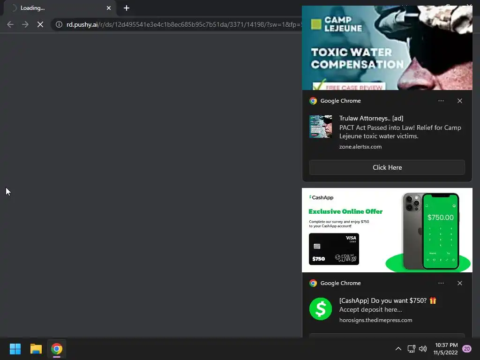Open the volume control in system tray
The height and width of the screenshot is (360, 480).
(x=423, y=349)
